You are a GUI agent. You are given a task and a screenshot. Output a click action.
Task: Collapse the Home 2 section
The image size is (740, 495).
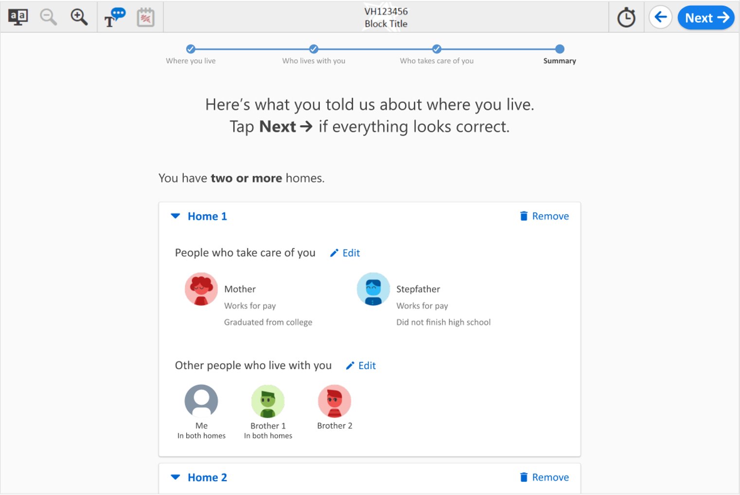pos(176,478)
